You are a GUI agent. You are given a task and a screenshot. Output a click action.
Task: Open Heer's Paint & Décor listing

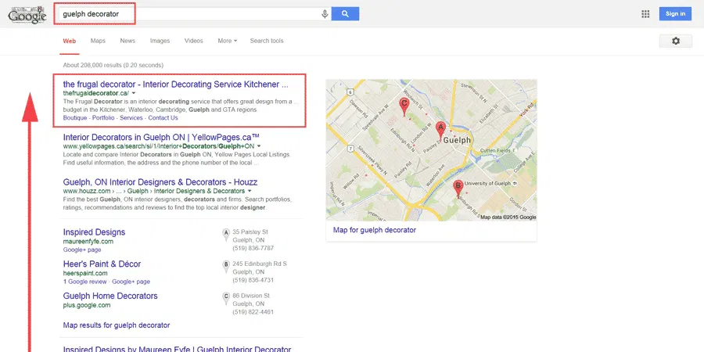[102, 264]
